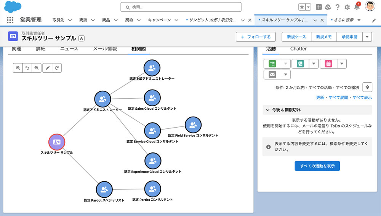Screen dimensions: 381x216
Task: Expand the キャンペーン nav dropdown chevron
Action: point(176,20)
